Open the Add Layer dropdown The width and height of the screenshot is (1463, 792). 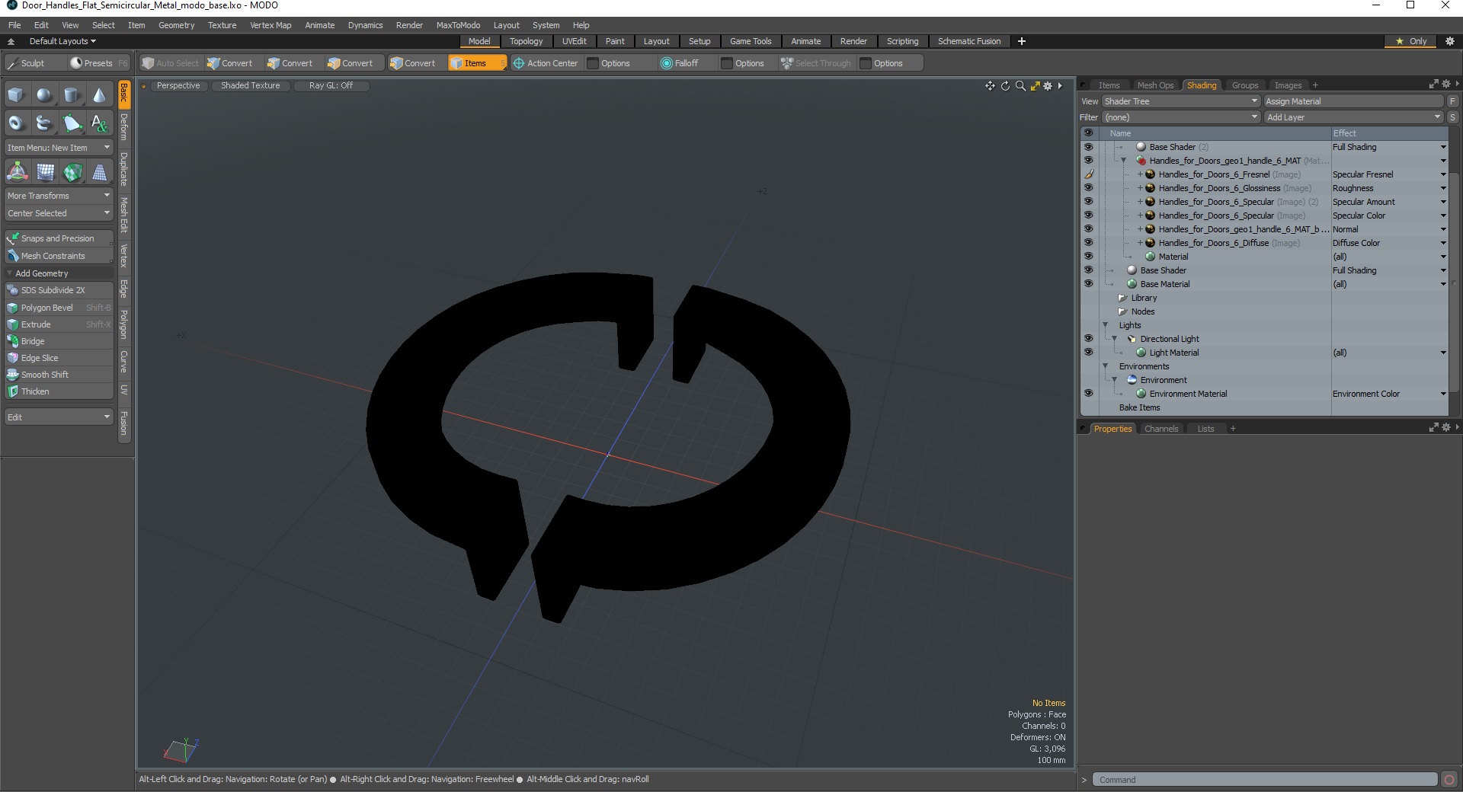tap(1353, 117)
